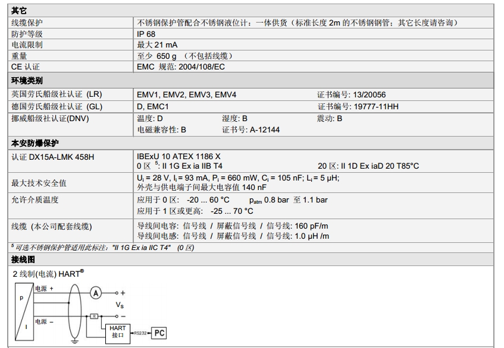Click the 电源 – label

click(x=45, y=321)
